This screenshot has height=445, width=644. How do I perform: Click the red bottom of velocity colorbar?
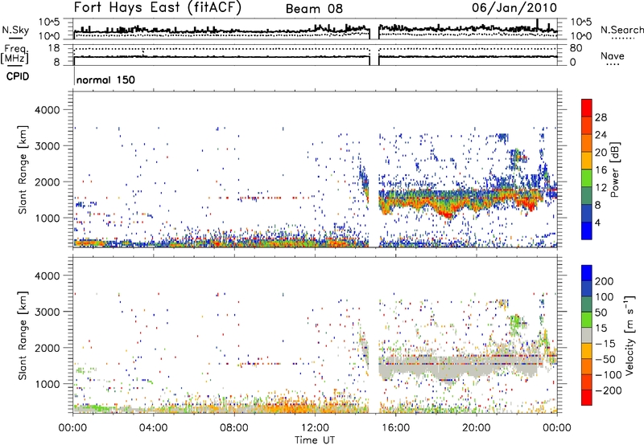tap(587, 398)
